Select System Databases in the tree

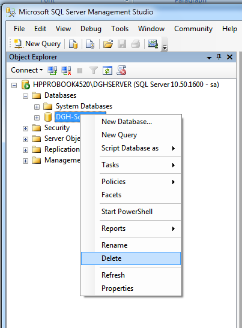click(84, 106)
